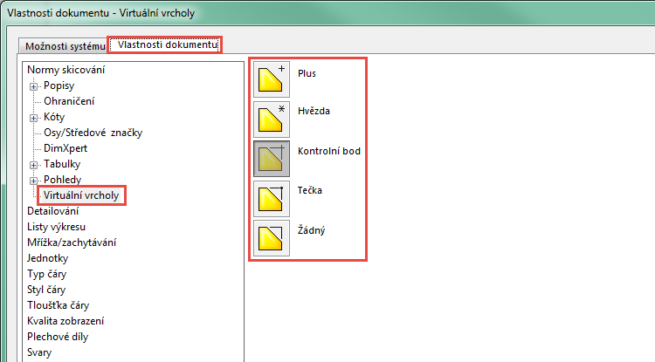Select Virtuální vrcholy in tree
655x362 pixels.
[x=80, y=195]
